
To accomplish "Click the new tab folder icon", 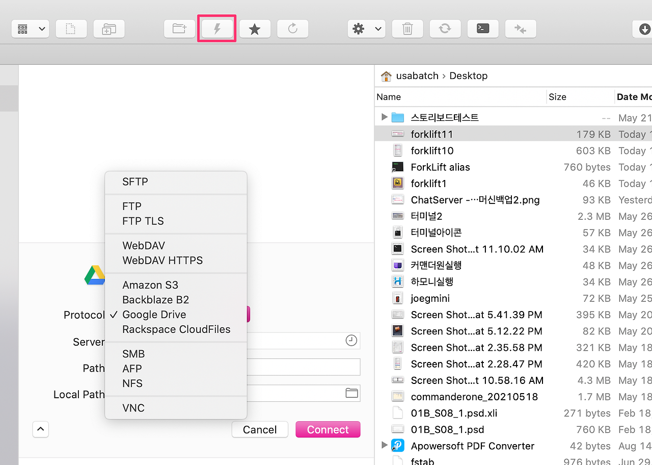I will click(109, 29).
